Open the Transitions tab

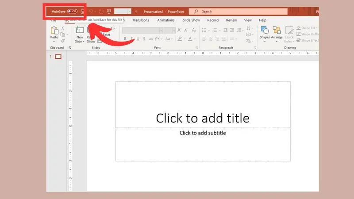tap(141, 20)
